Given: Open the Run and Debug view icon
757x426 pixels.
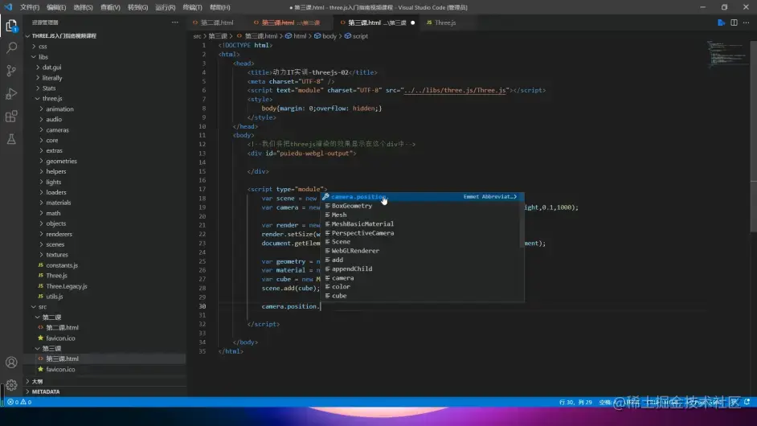Looking at the screenshot, I should 11,94.
